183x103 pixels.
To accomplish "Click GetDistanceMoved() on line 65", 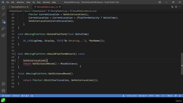I will (x=60, y=74).
